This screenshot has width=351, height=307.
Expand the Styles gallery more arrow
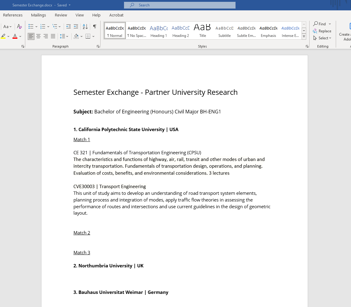pos(304,37)
